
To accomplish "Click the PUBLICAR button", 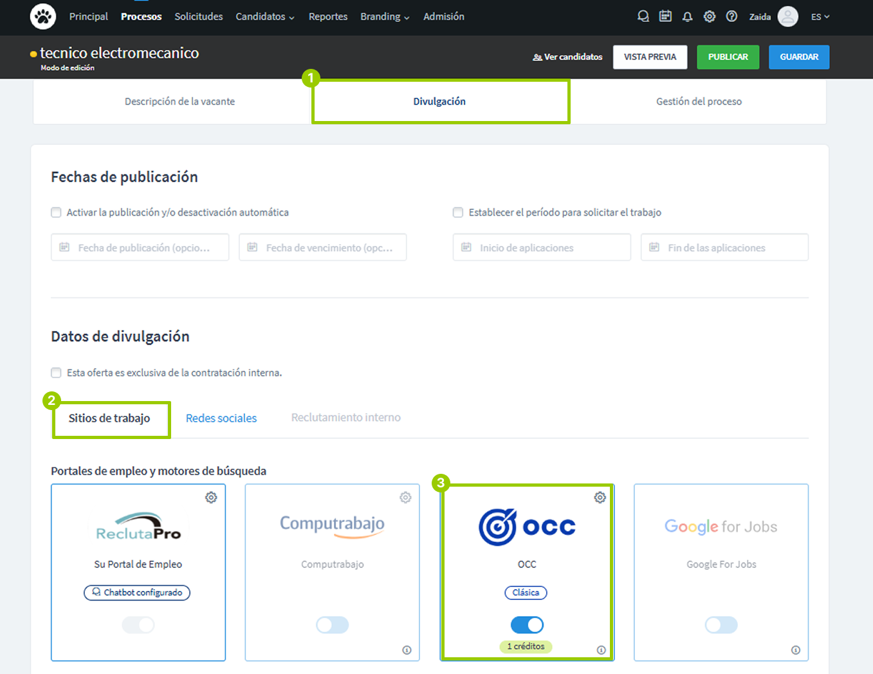I will pos(728,57).
